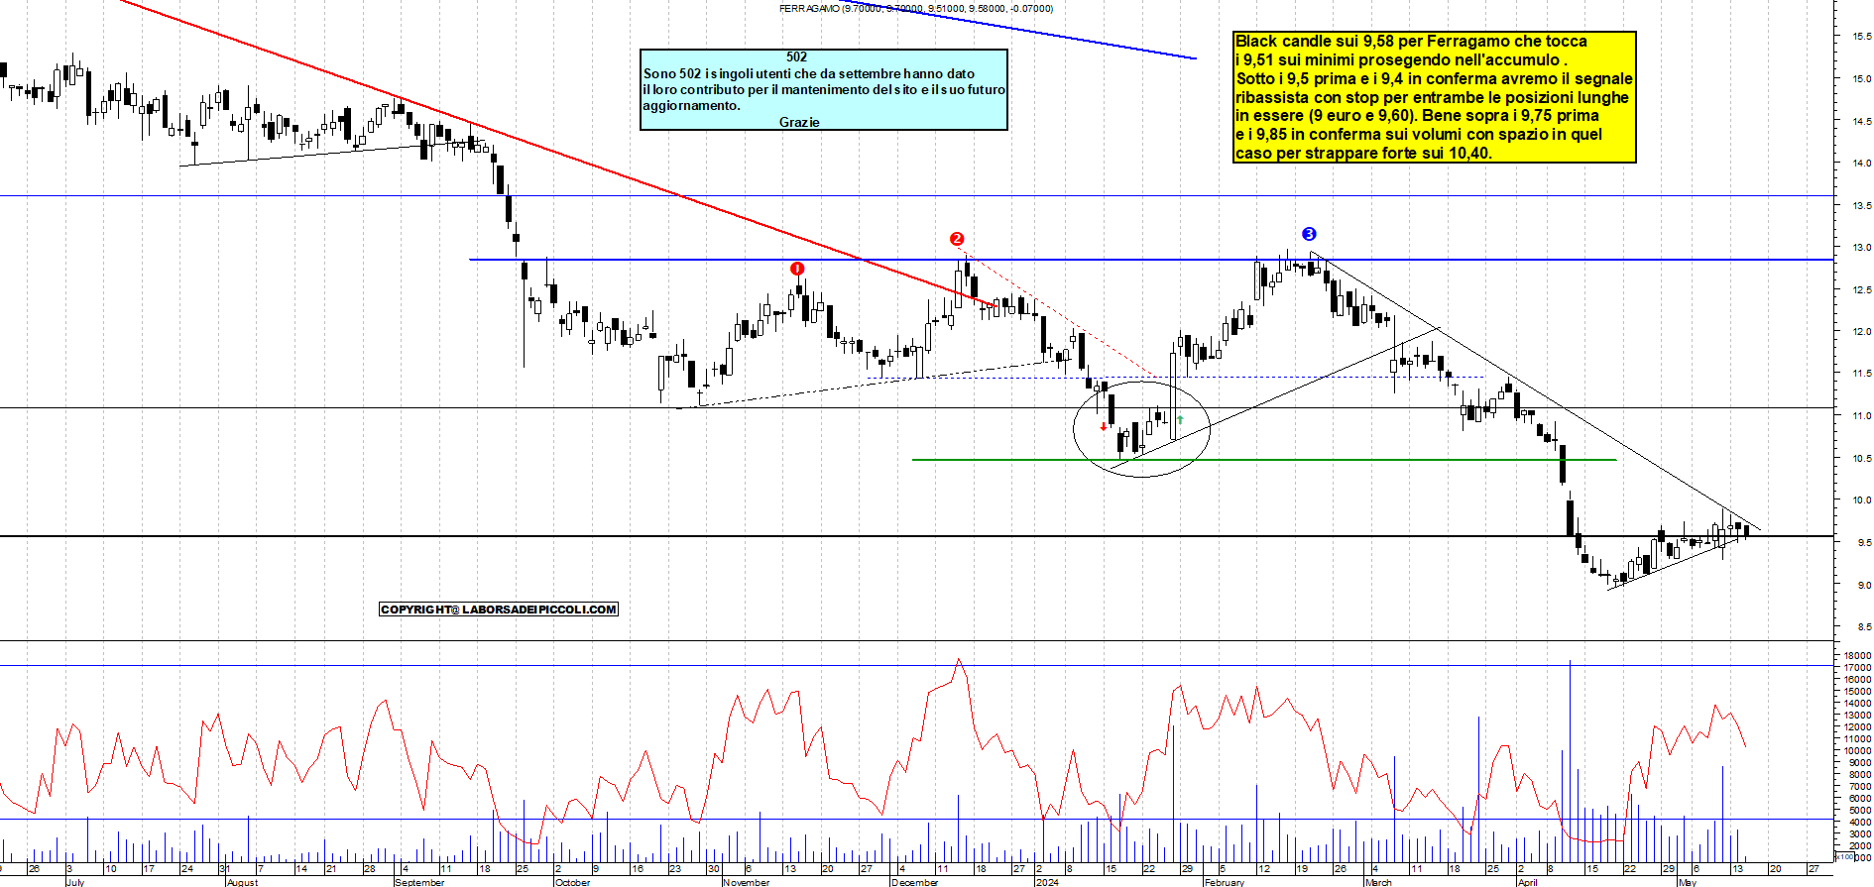This screenshot has width=1874, height=887.
Task: Click the 'Sono 502 singoli utenti' message line
Action: coord(809,73)
